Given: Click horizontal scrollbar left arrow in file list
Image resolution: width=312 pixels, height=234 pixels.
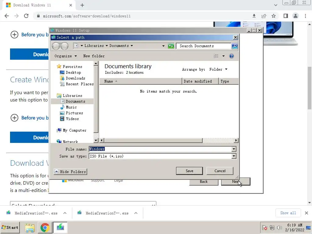Looking at the screenshot, I should pos(102,140).
